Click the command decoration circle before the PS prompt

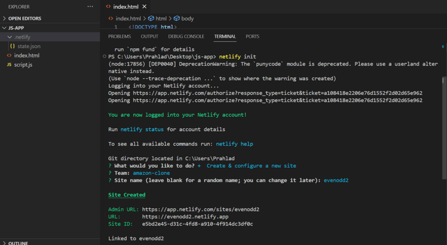click(104, 56)
